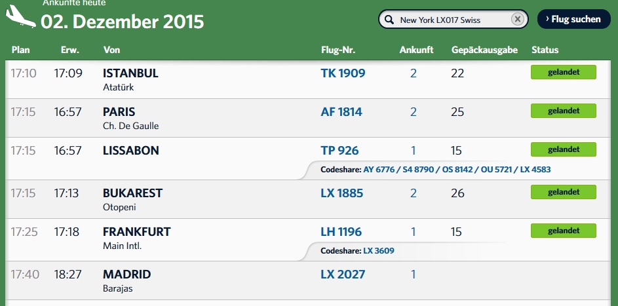Click gelandet status of Frankfurt flight

pyautogui.click(x=563, y=231)
